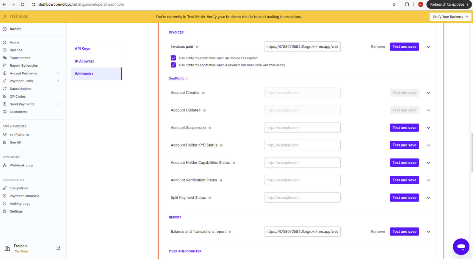Viewport: 473px width, 262px height.
Task: Click the Invoices paid URL field
Action: 302,47
